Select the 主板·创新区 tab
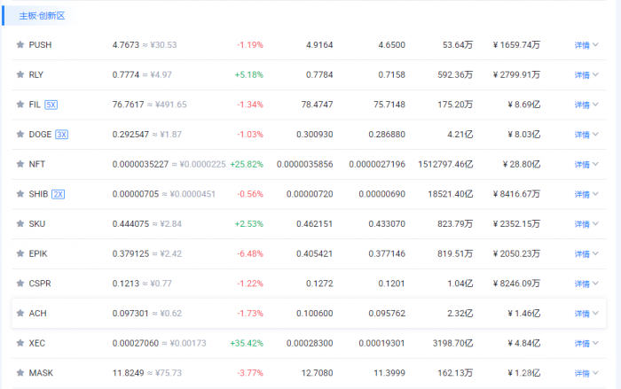Viewport: 621px width, 389px height. coord(42,16)
